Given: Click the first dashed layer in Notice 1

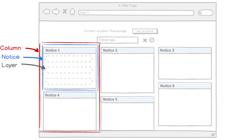Looking at the screenshot, I should pyautogui.click(x=69, y=59).
